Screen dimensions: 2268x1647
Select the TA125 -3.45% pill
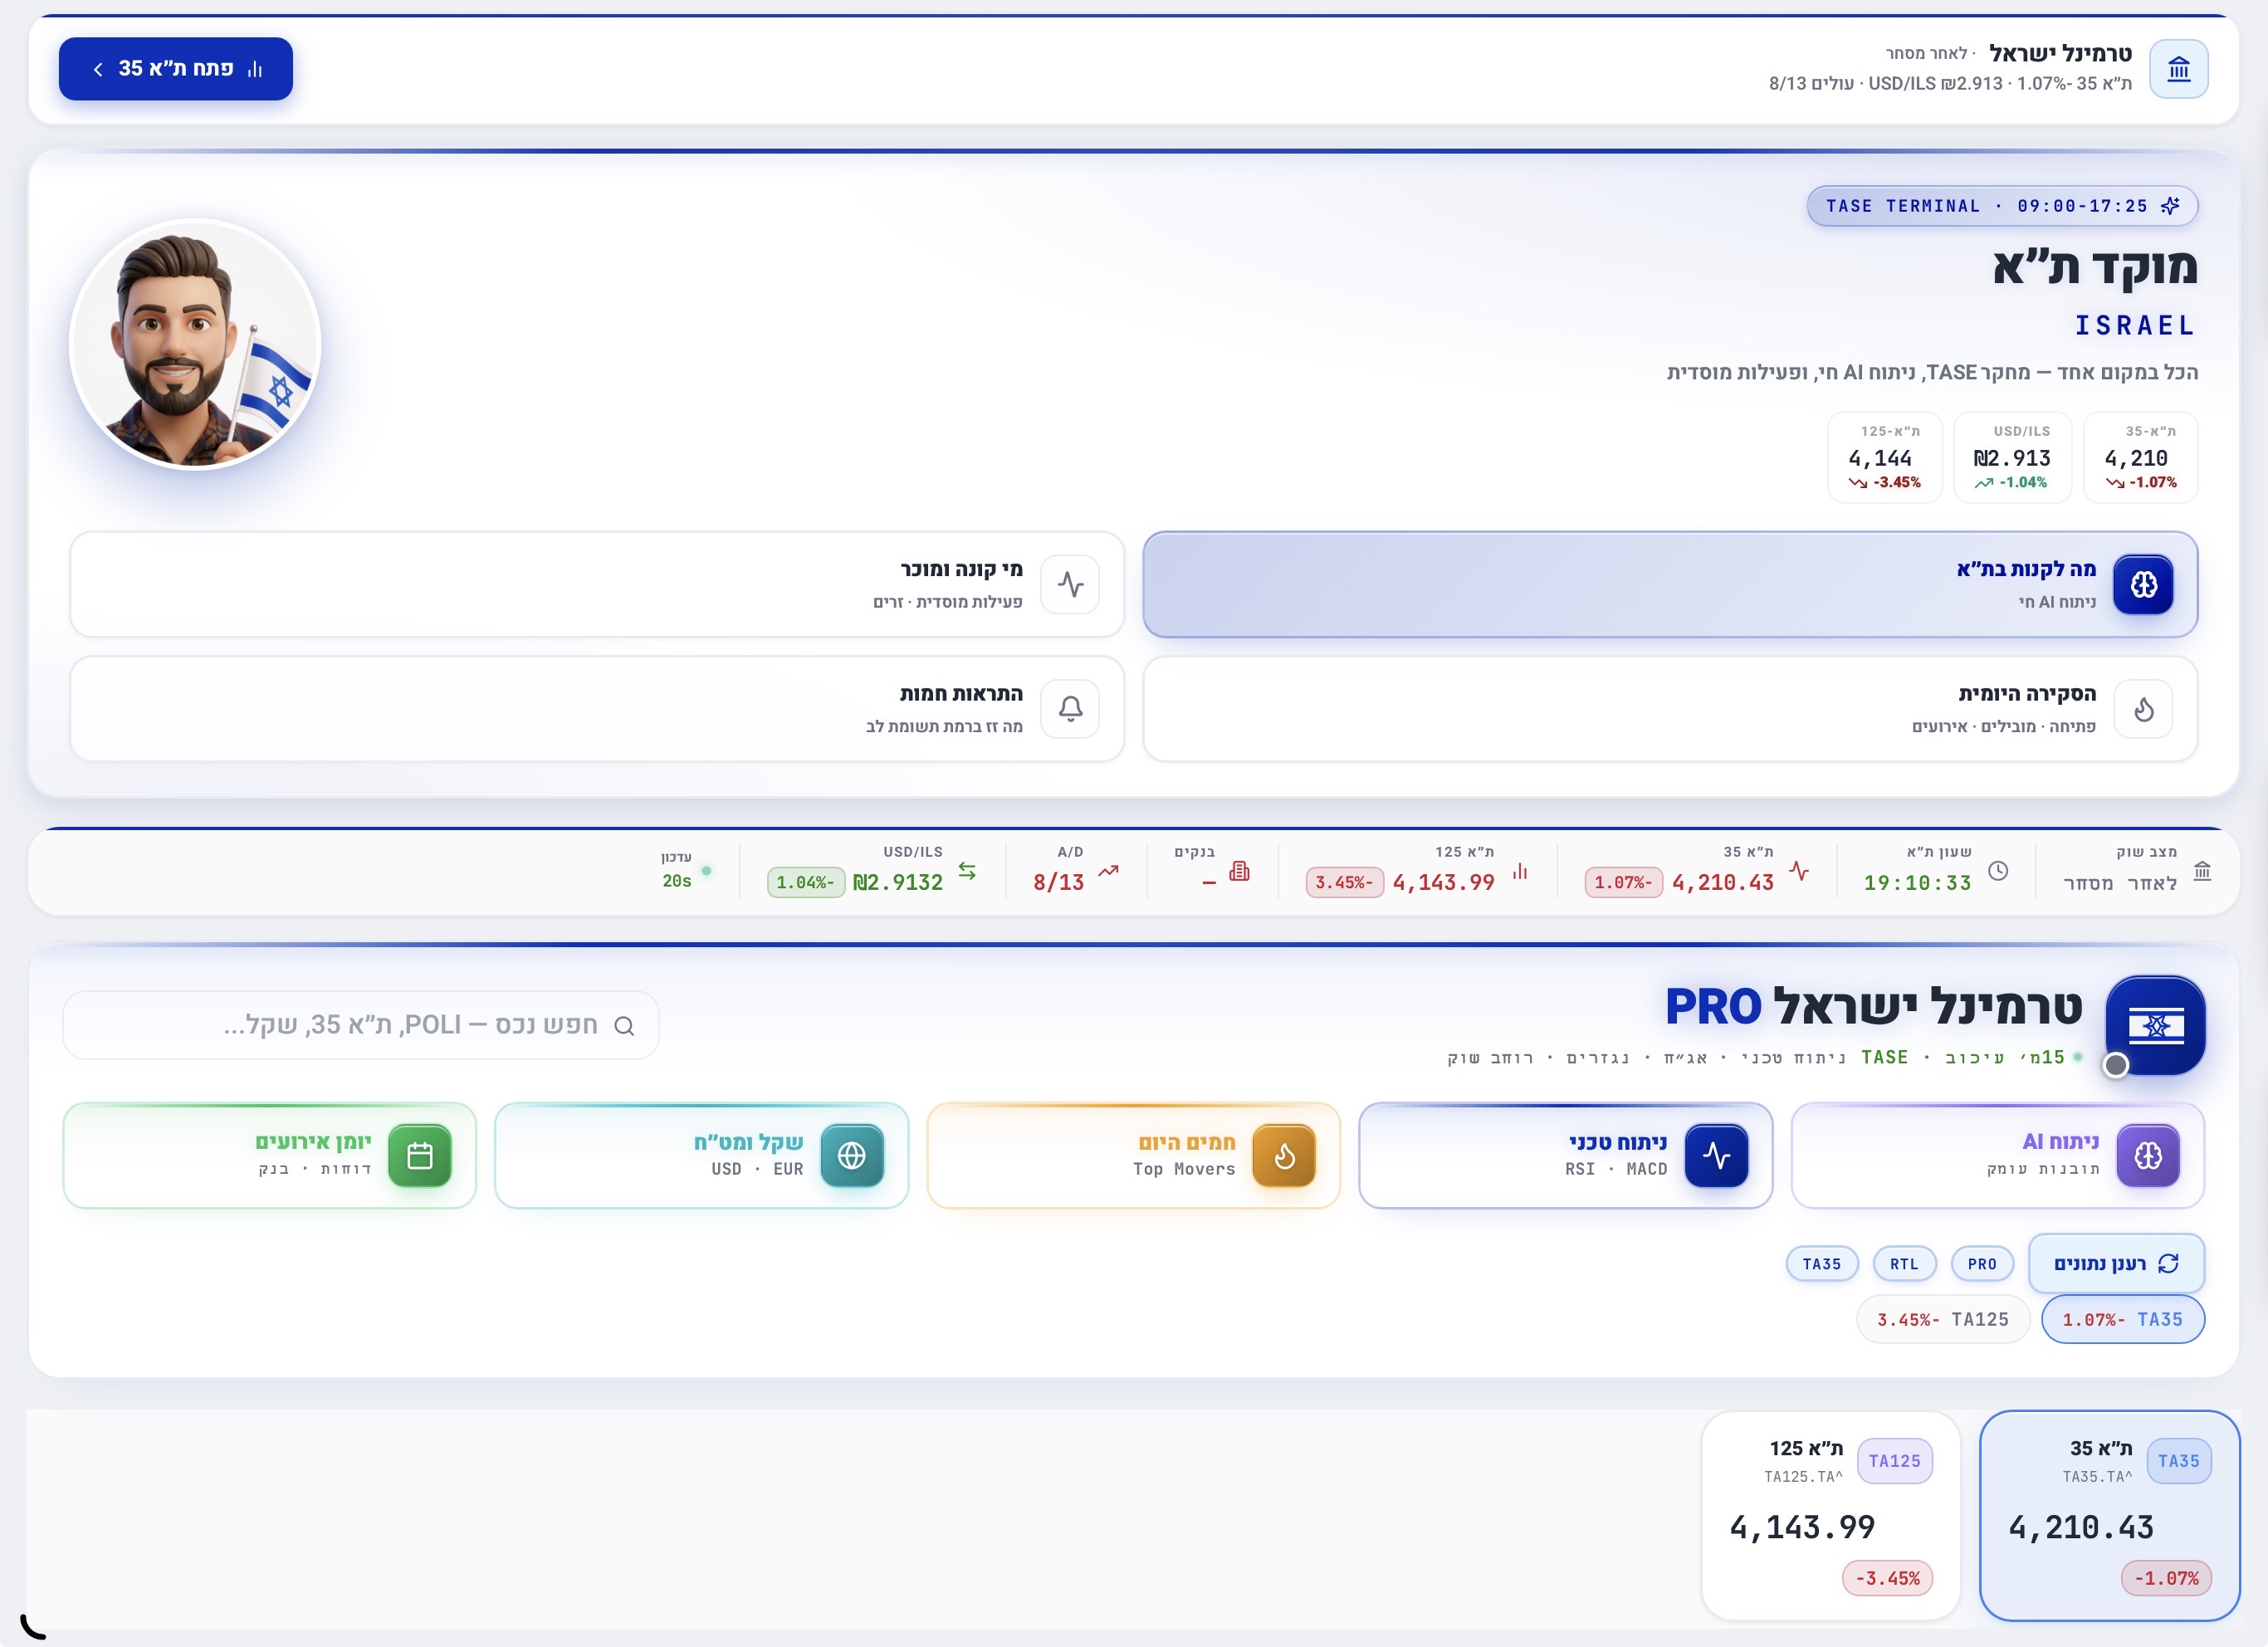coord(1943,1319)
